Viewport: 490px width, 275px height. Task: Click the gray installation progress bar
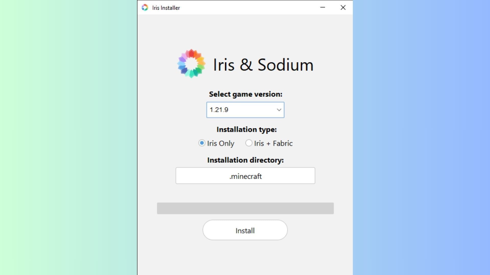coord(245,208)
